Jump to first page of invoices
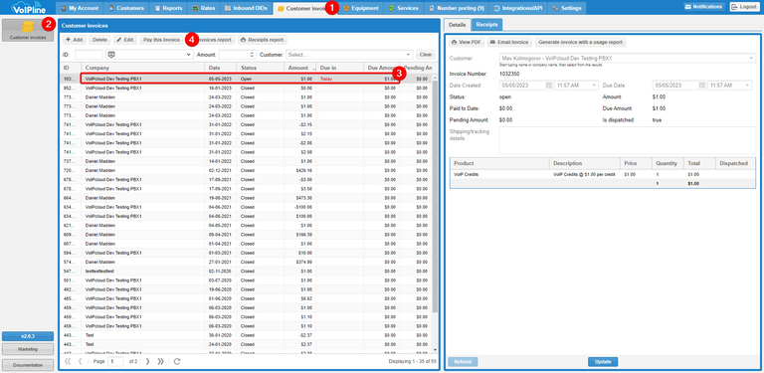 click(68, 361)
